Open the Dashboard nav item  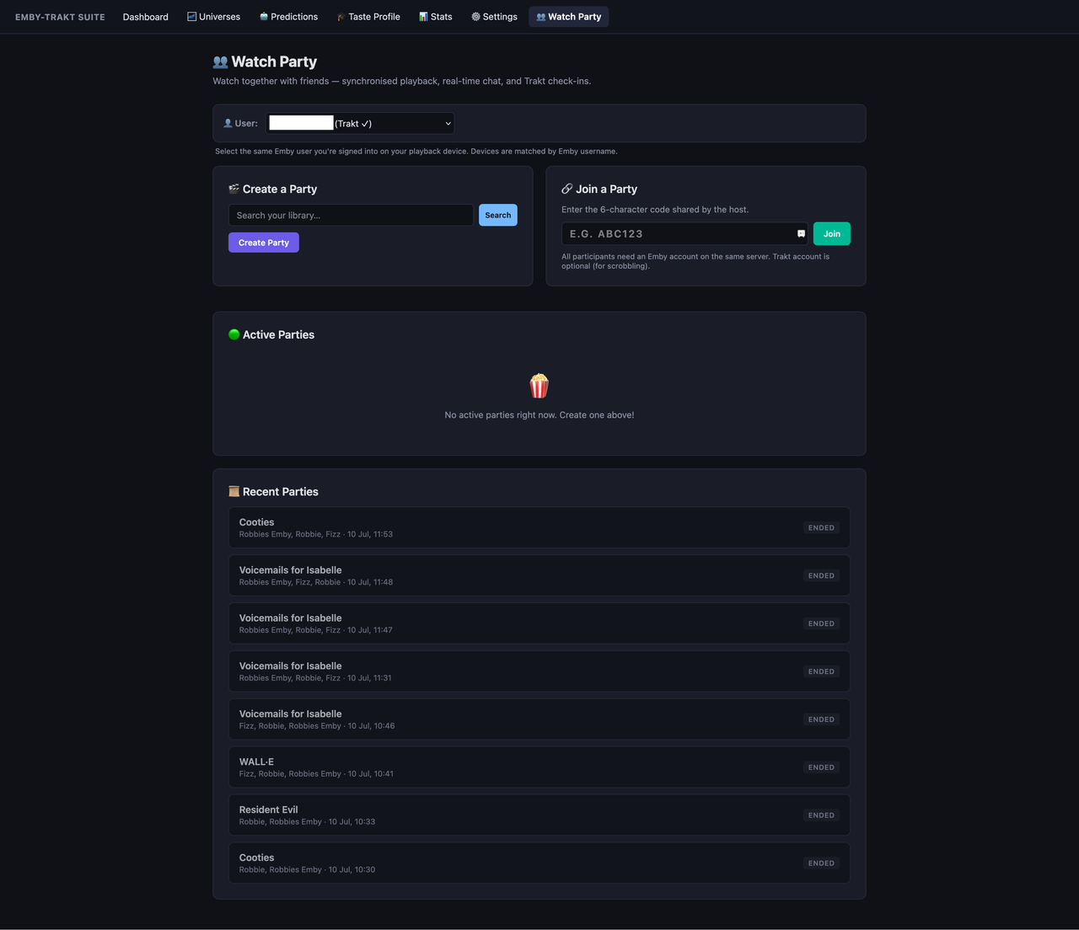[x=145, y=17]
